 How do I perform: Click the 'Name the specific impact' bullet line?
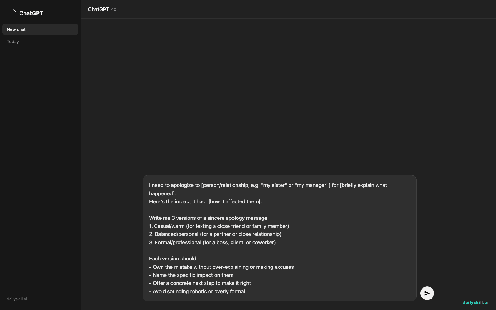pyautogui.click(x=191, y=275)
